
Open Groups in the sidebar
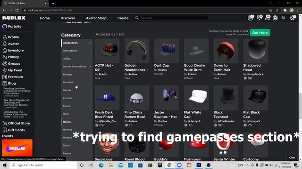11,64
